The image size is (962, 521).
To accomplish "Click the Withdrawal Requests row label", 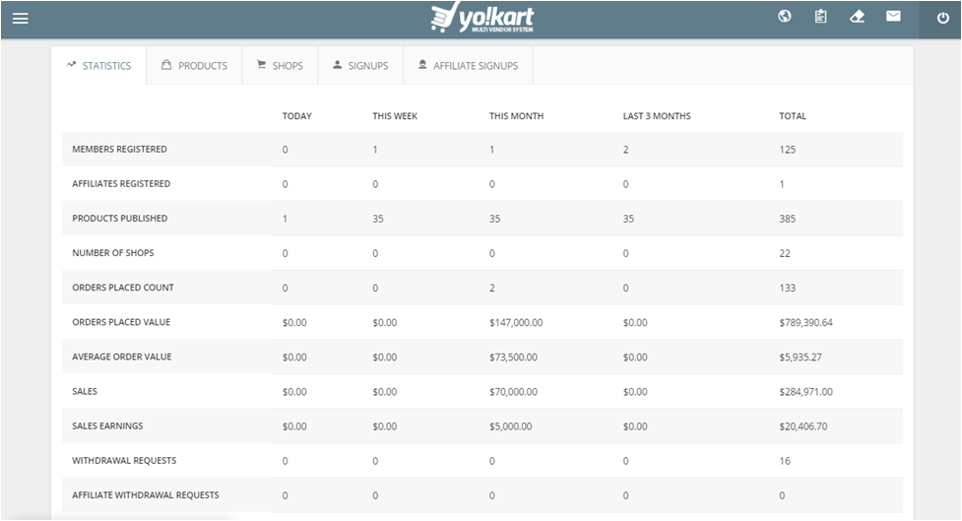I will pyautogui.click(x=124, y=460).
